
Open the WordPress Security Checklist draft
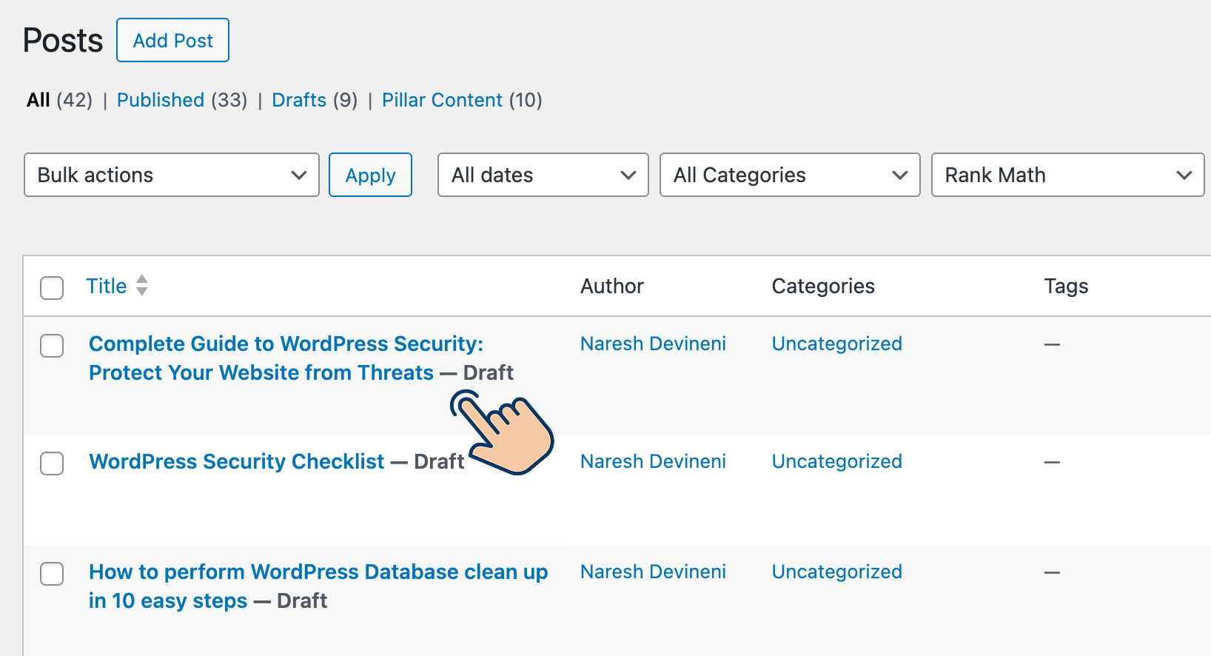tap(237, 461)
